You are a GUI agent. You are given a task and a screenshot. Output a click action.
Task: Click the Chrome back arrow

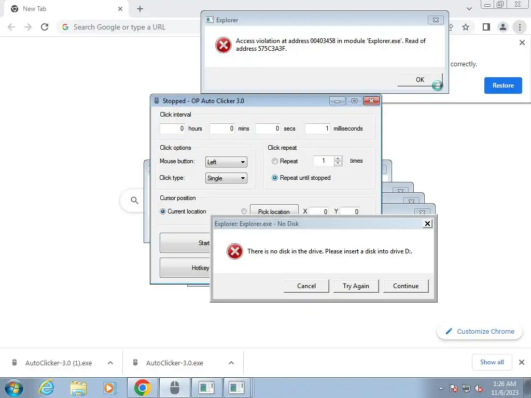click(11, 27)
